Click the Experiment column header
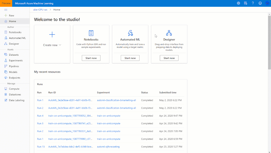Image resolution: width=271 pixels, height=153 pixels. pyautogui.click(x=103, y=92)
